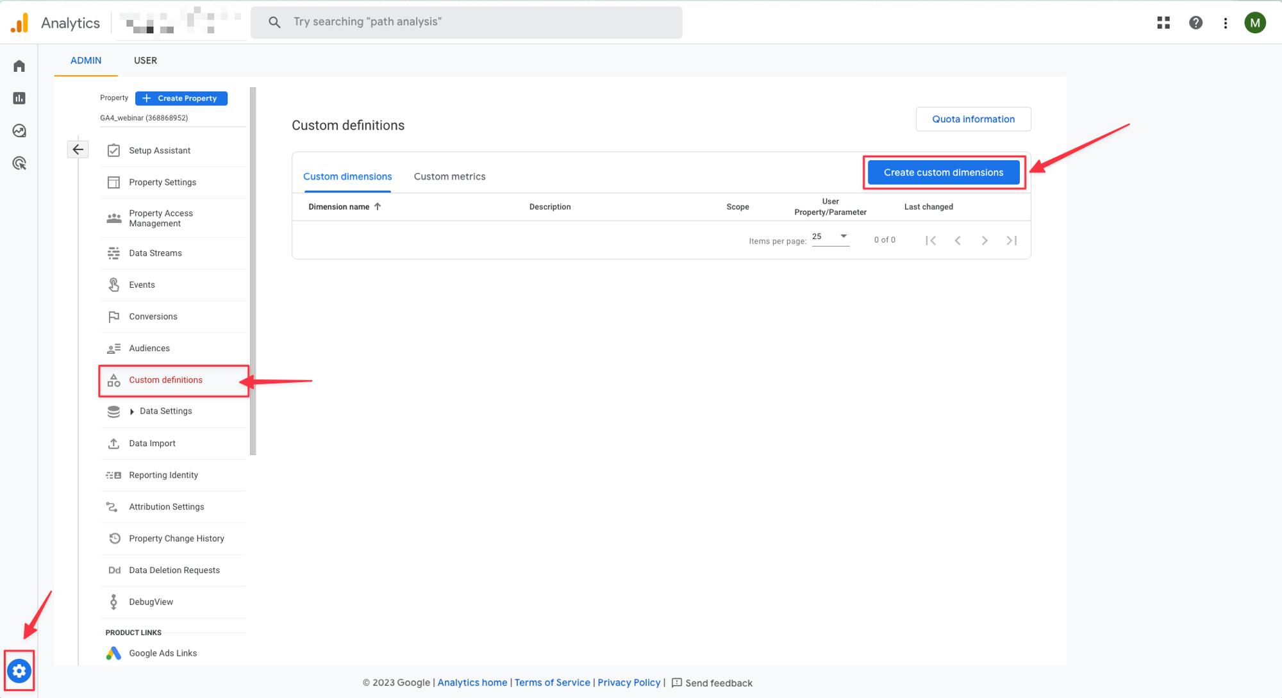Open the Advertising icon in sidebar

coord(19,163)
